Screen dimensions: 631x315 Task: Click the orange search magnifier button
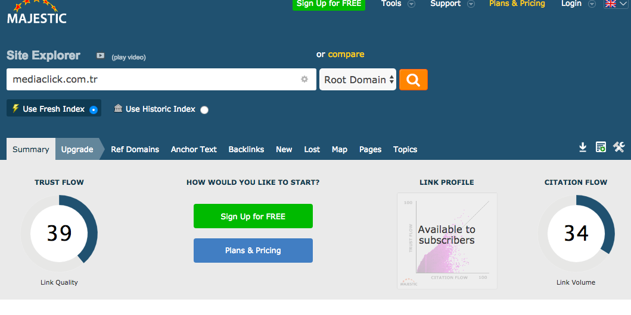coord(413,80)
